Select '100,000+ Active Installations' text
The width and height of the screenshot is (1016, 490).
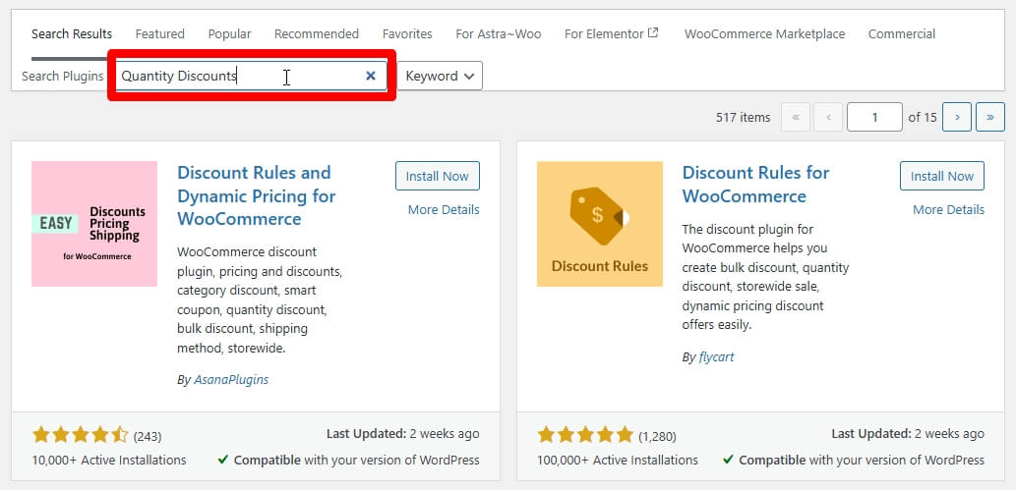(x=618, y=461)
